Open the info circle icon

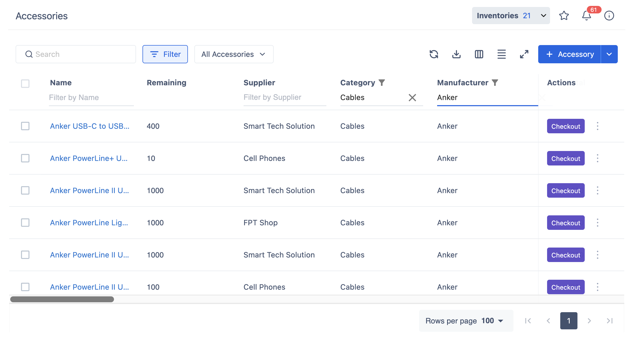(609, 16)
